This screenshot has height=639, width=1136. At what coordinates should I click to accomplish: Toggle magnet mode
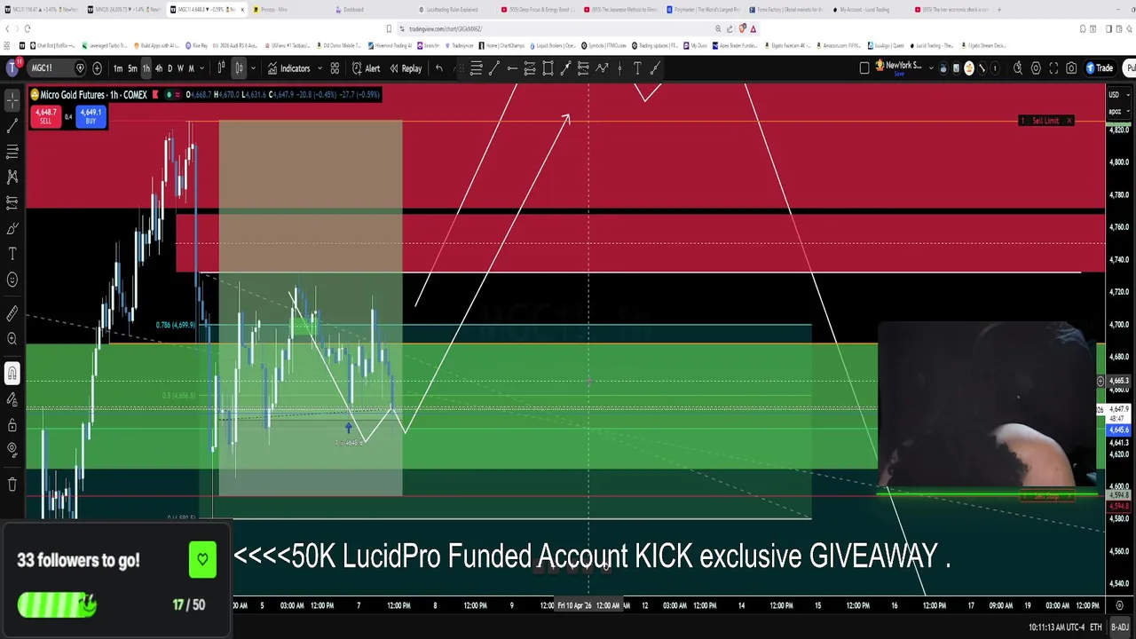(x=12, y=374)
